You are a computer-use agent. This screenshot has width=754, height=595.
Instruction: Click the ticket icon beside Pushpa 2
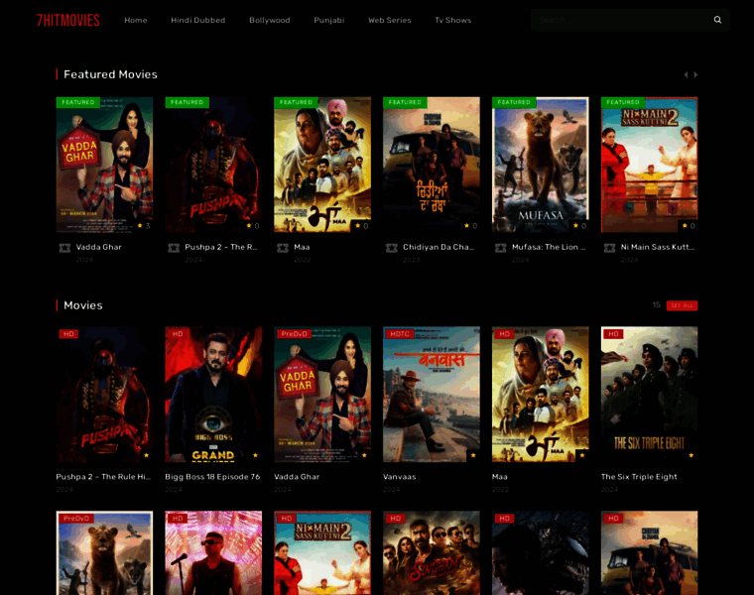[174, 248]
